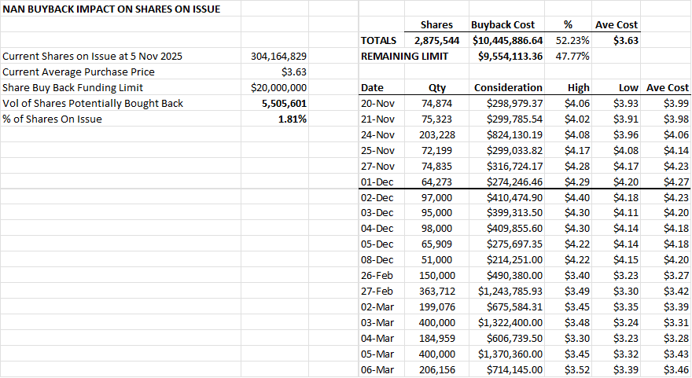Select the remaining limit value $9,554,113.36
Screen dimensions: 692x378
(x=510, y=57)
